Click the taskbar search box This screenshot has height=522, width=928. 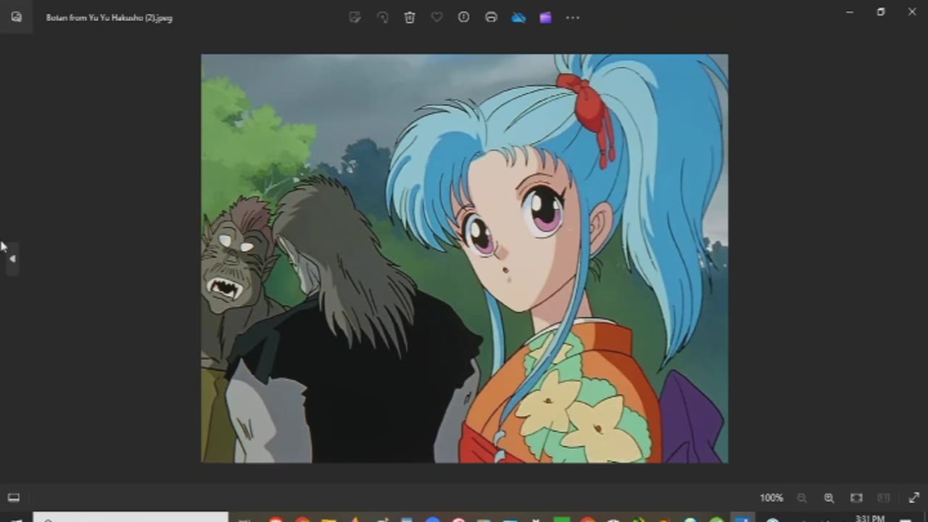click(130, 518)
